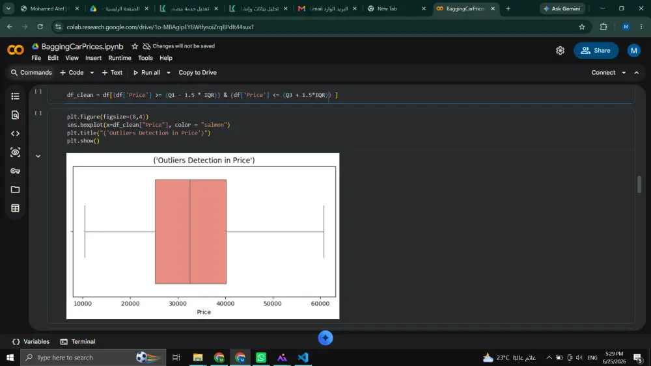Viewport: 651px width, 366px height.
Task: Open Find and replace in the sidebar
Action: click(16, 115)
